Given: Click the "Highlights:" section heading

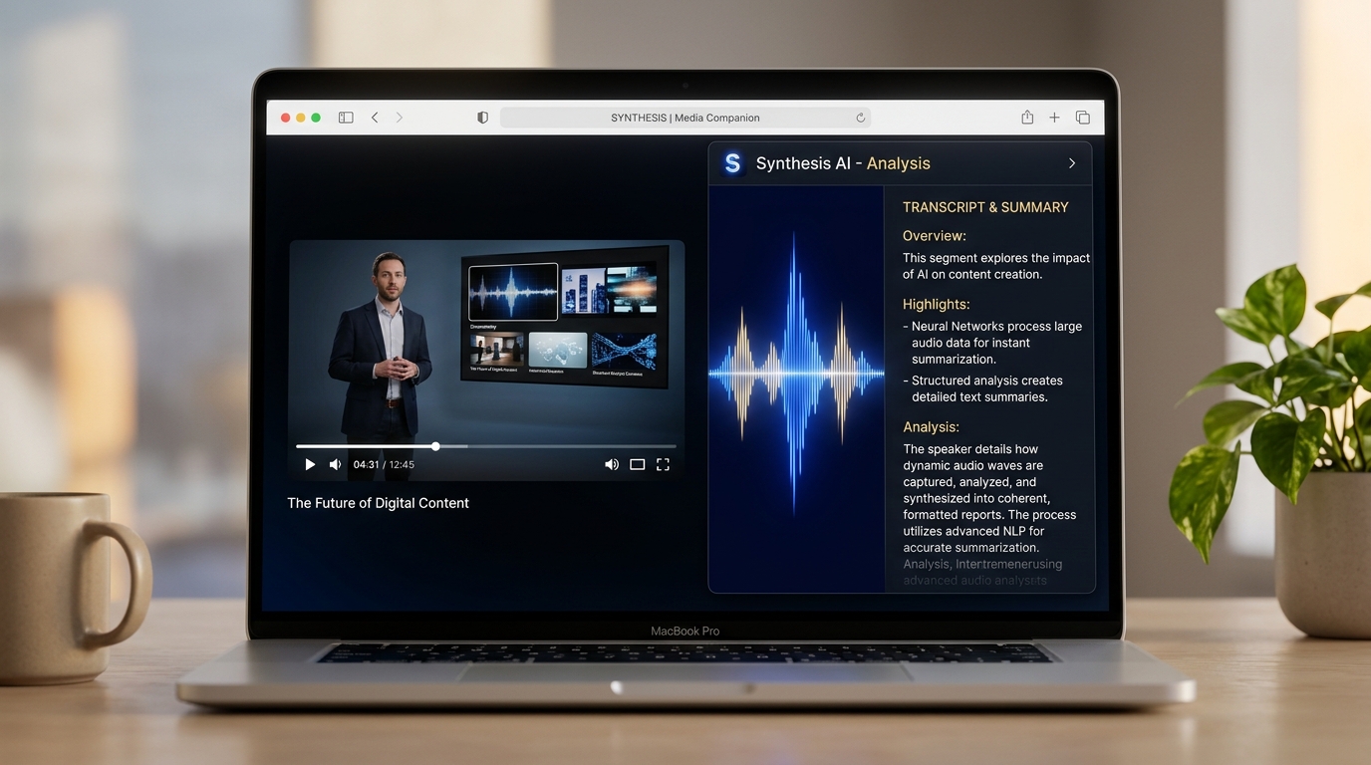Looking at the screenshot, I should coord(937,304).
